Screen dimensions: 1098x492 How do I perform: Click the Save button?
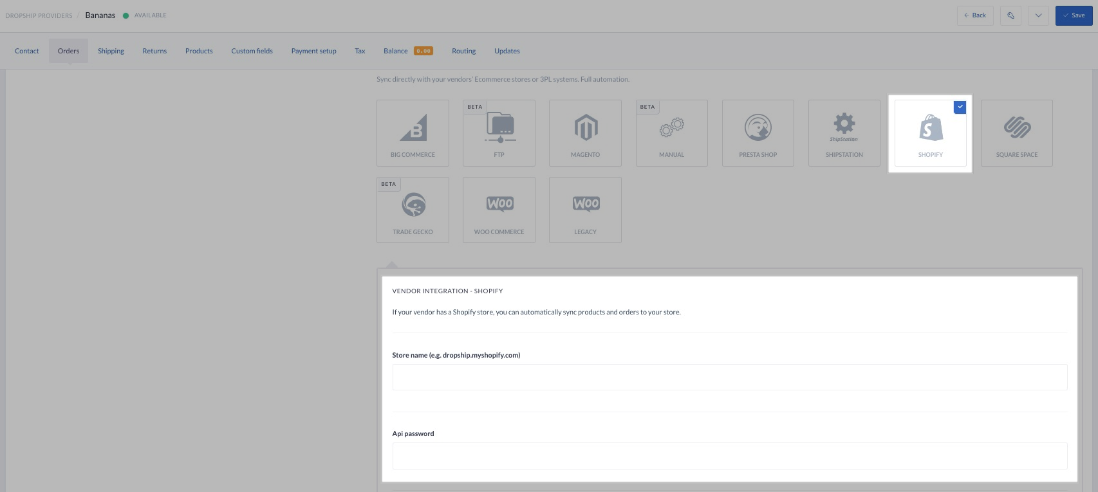(x=1074, y=15)
